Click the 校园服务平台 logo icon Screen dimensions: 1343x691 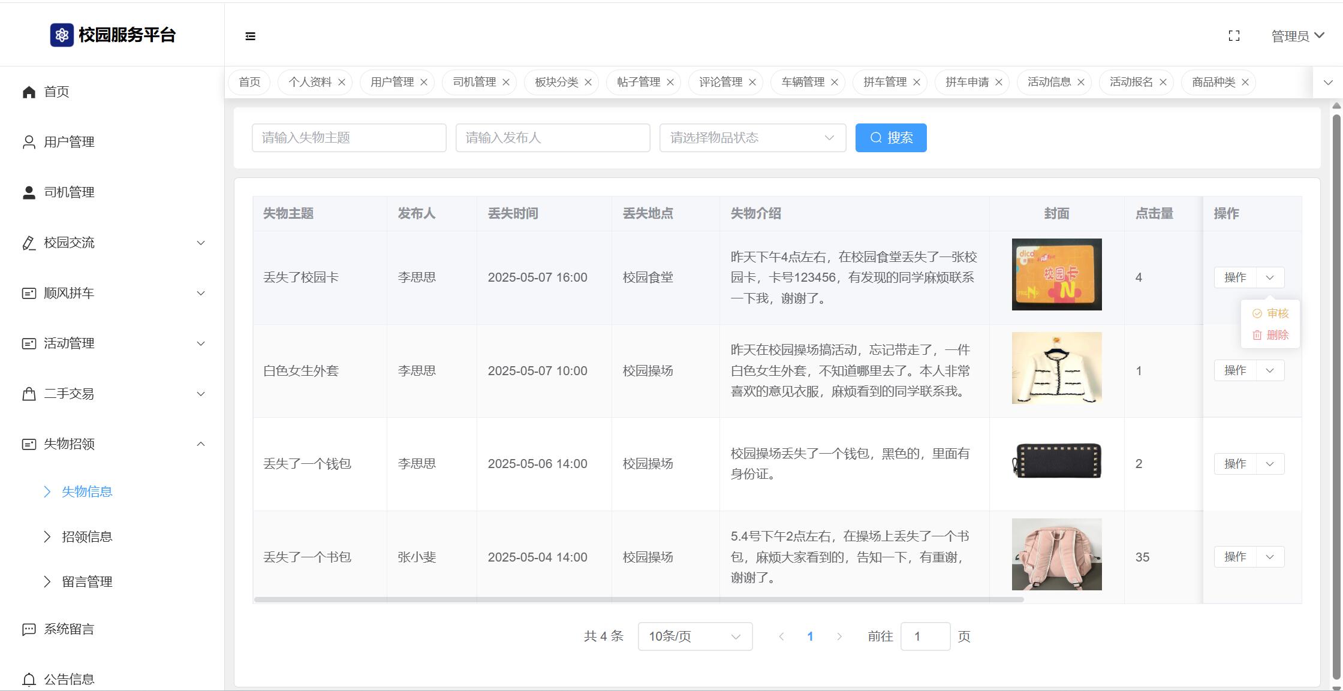point(61,35)
